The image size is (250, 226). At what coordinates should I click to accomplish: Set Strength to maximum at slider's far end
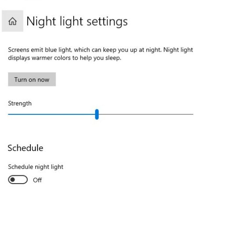(x=193, y=114)
